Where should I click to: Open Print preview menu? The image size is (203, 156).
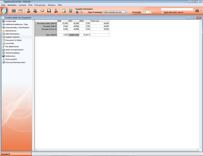click(40, 5)
